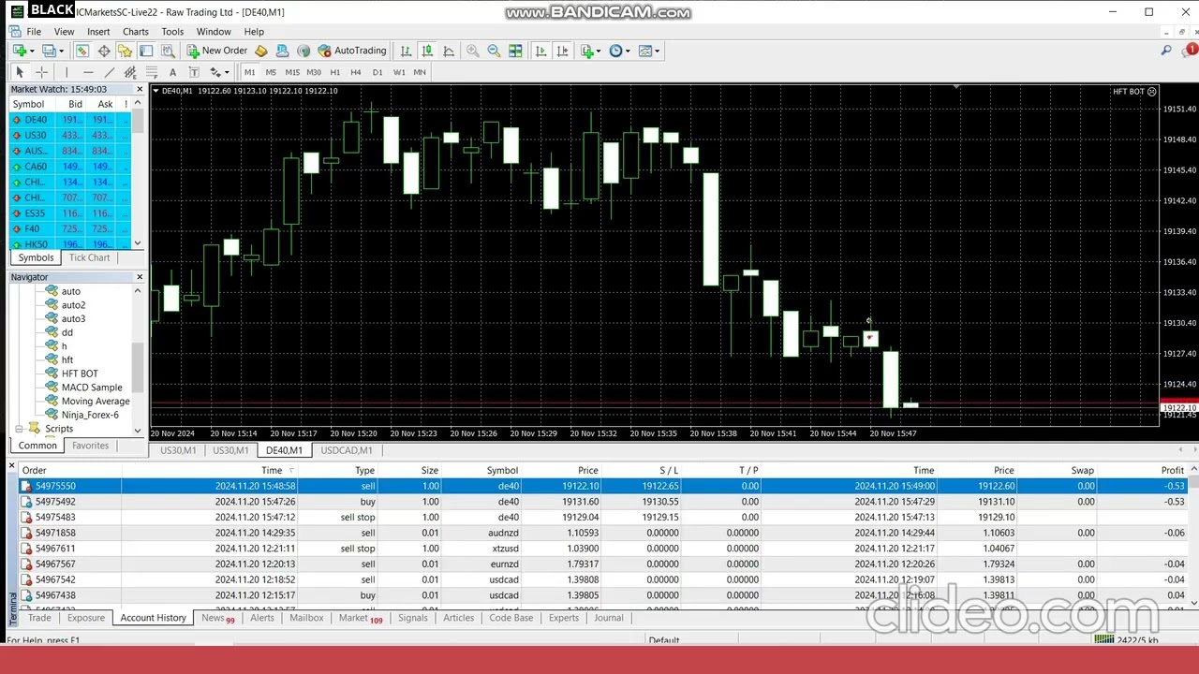
Task: Open the Journal terminal tab
Action: point(608,618)
